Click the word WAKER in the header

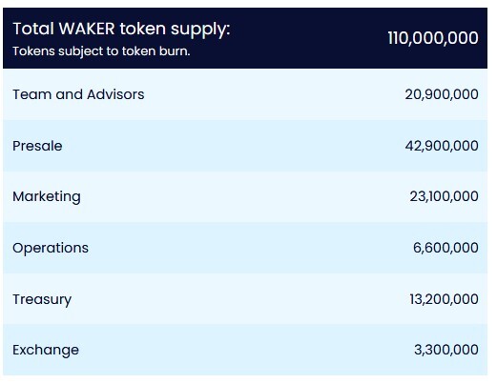click(x=87, y=29)
